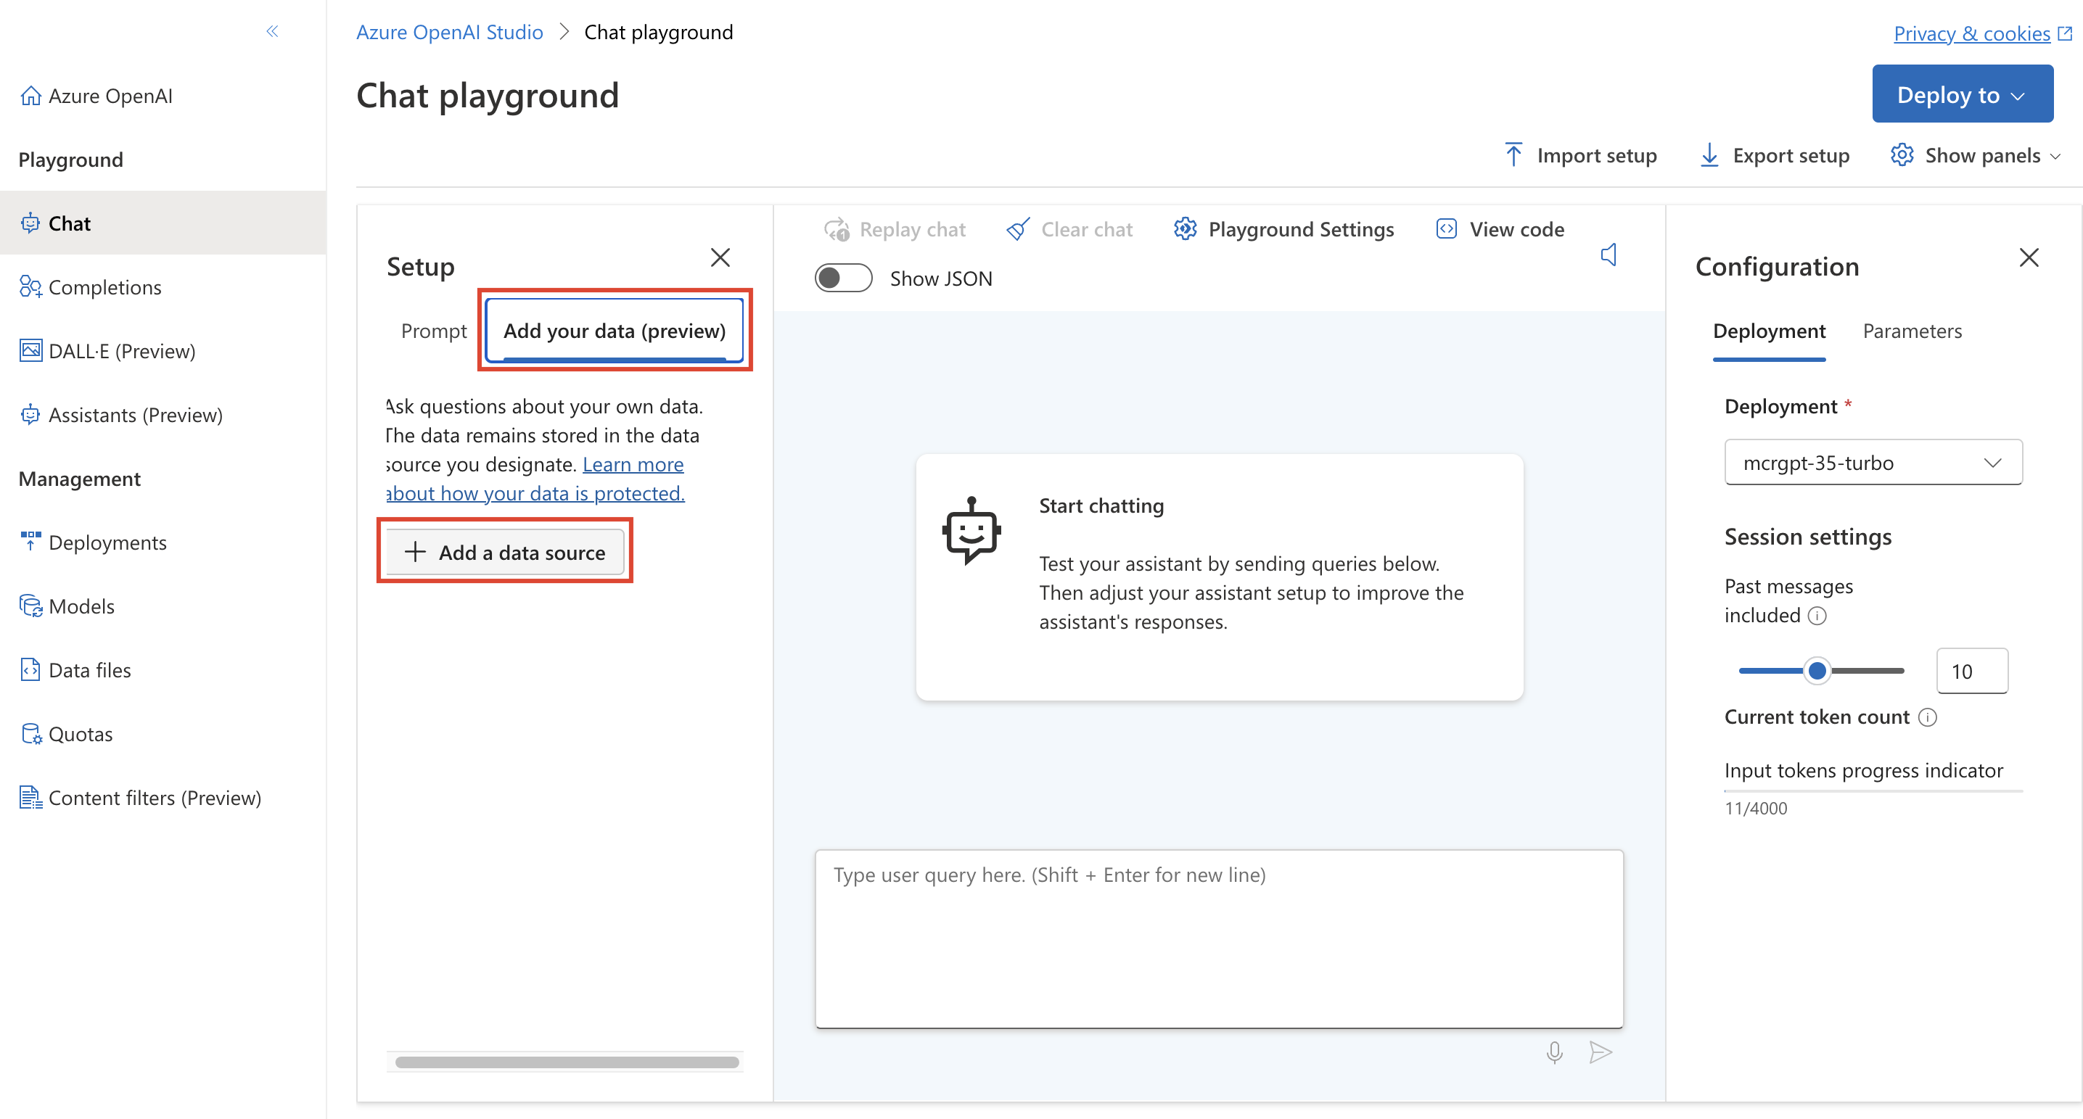The height and width of the screenshot is (1119, 2083).
Task: Click the View code icon
Action: 1447,230
